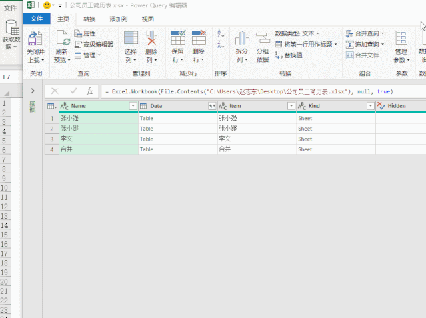
Task: Switch to the Transform (转换) tab
Action: [x=89, y=19]
